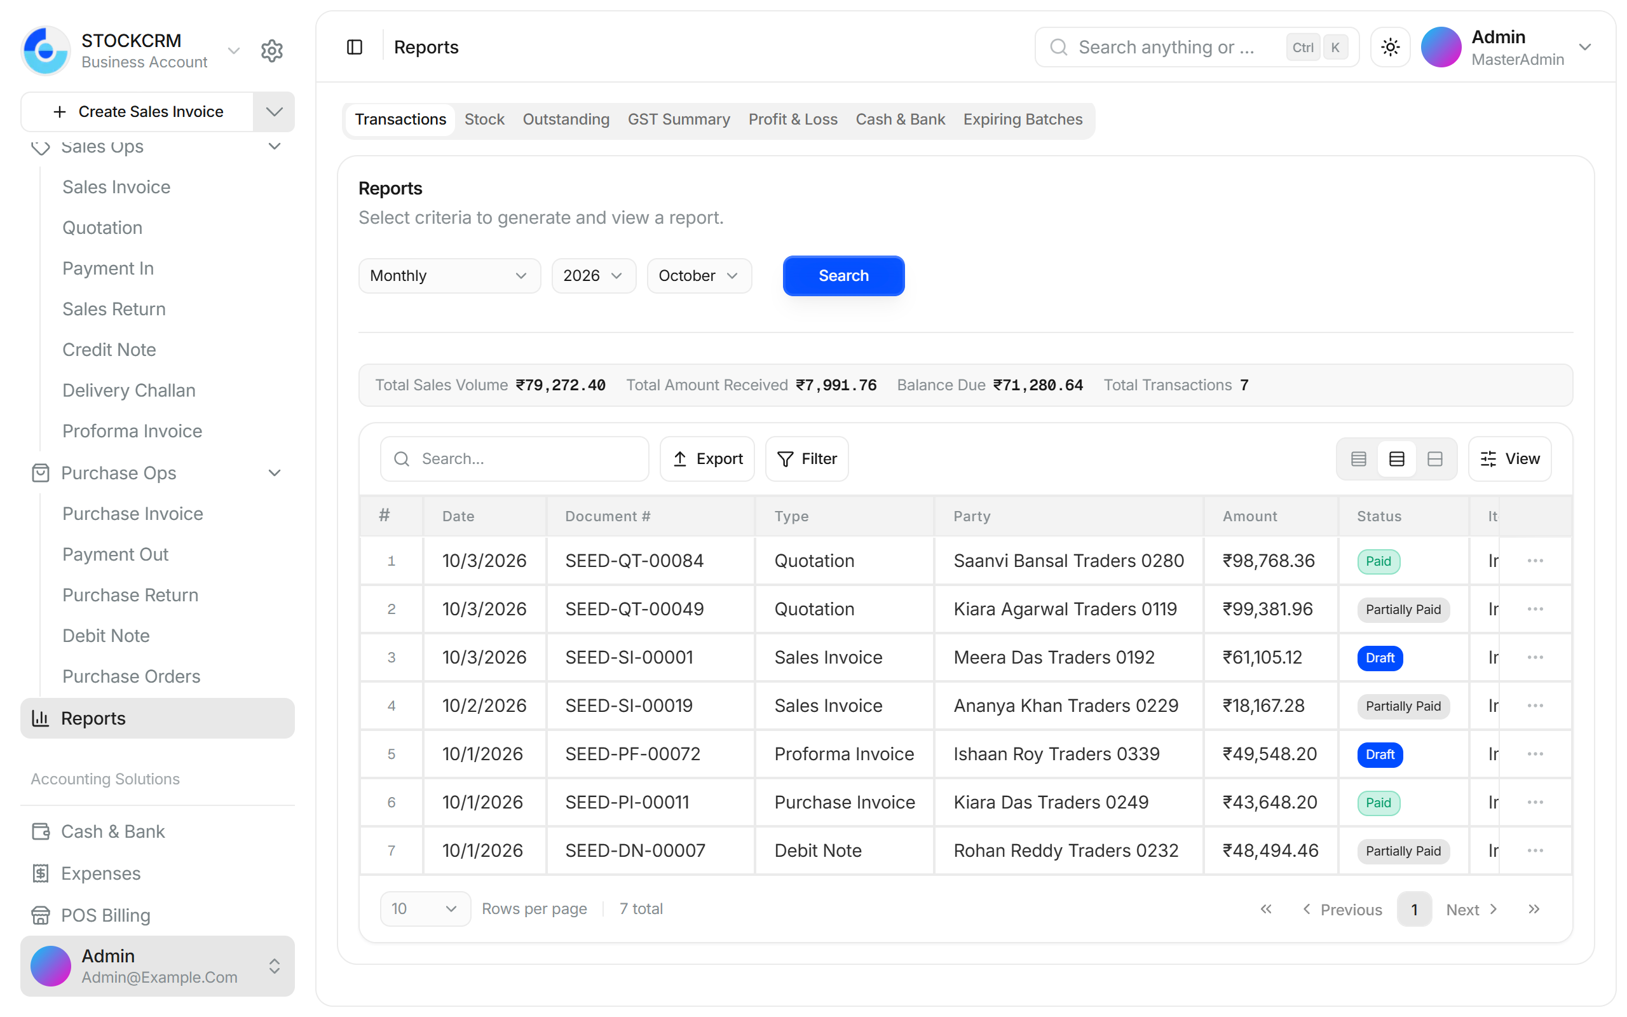Focus the table Search... input field

[x=514, y=459]
